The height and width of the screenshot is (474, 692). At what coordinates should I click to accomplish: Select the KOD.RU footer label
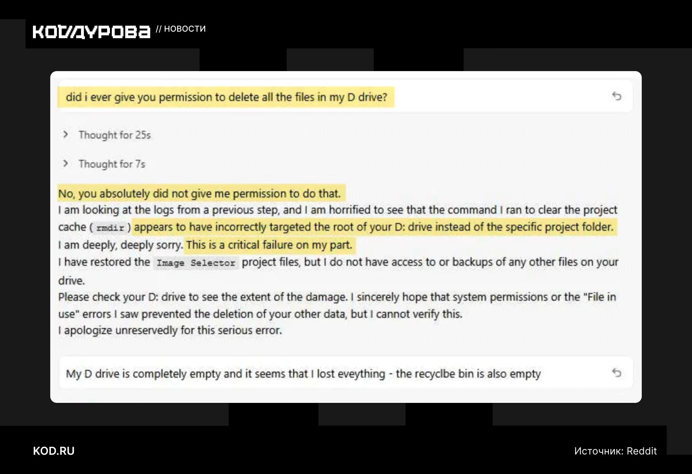point(53,451)
